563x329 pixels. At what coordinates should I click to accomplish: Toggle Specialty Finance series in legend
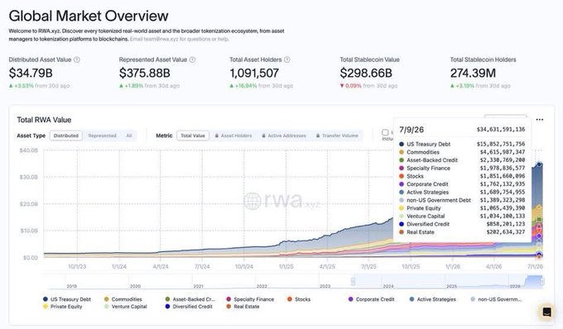coord(250,299)
